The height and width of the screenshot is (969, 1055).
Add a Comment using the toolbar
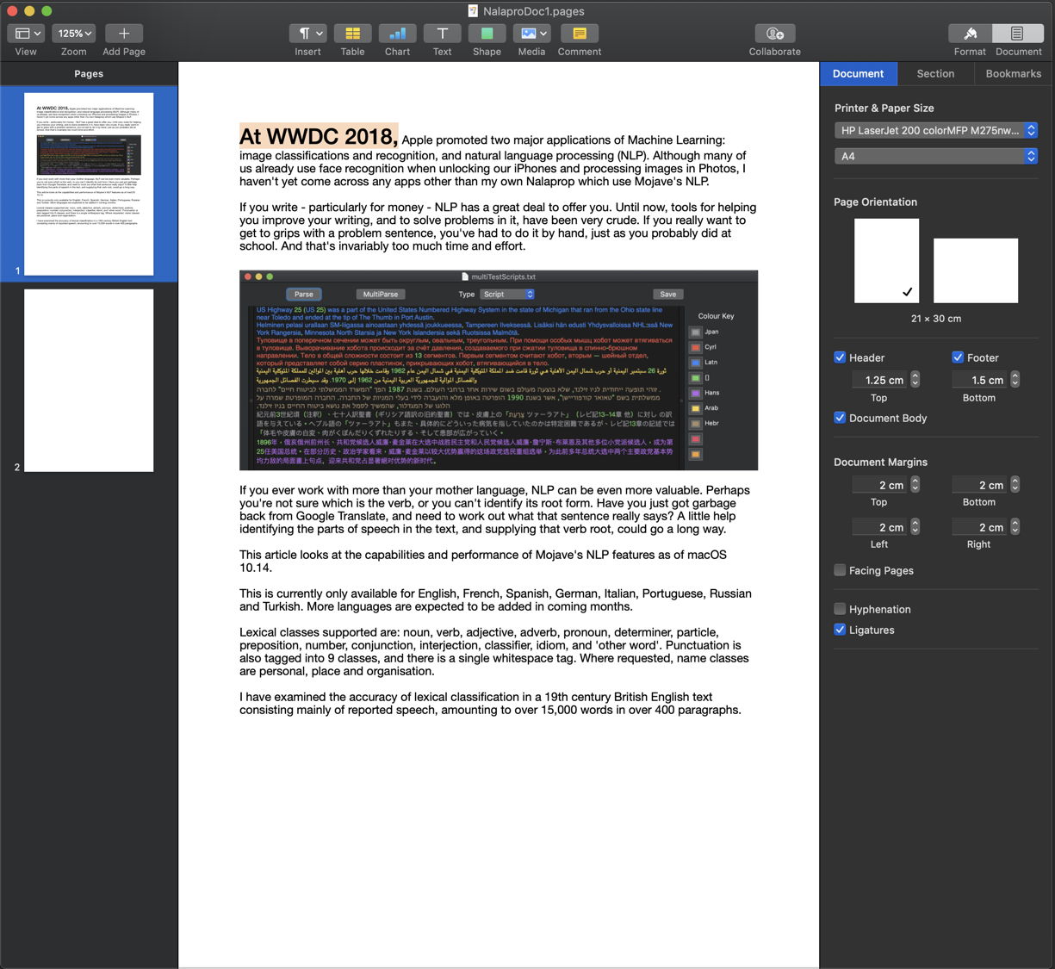point(579,34)
